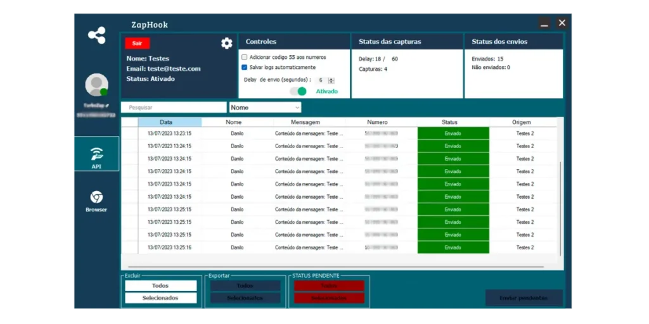The width and height of the screenshot is (649, 324).
Task: Open the API section in sidebar
Action: pyautogui.click(x=96, y=154)
